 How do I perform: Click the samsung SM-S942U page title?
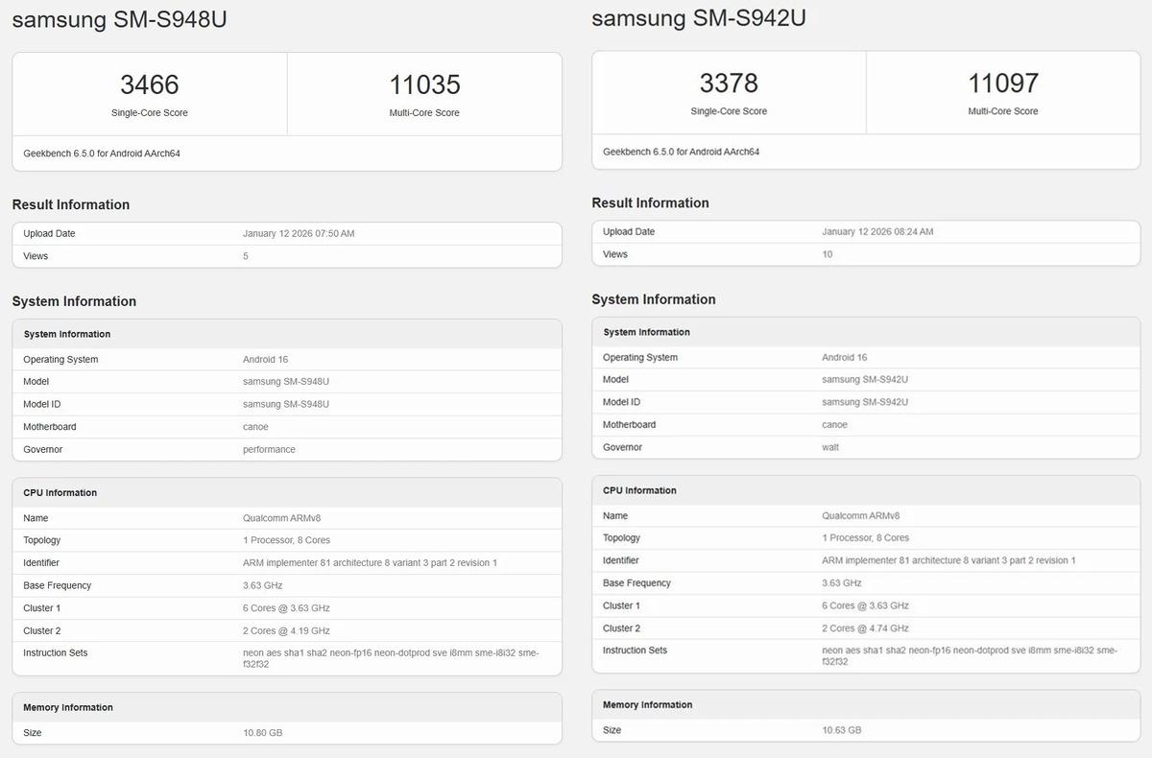[698, 18]
